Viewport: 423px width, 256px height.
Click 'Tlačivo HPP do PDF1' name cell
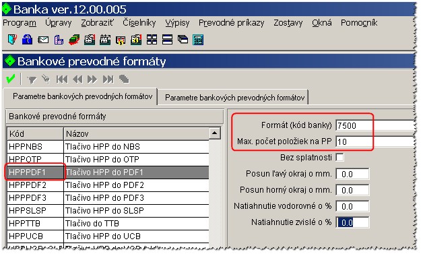pos(136,172)
